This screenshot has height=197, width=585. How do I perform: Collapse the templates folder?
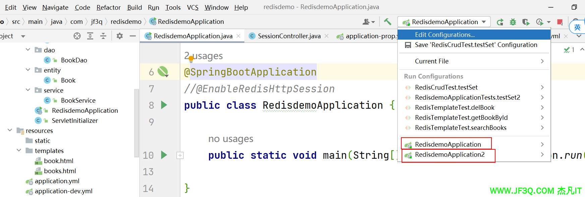[x=19, y=151]
